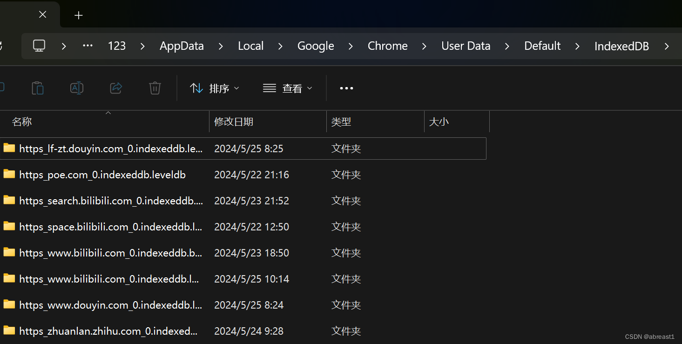Click the share toolbar icon
The image size is (682, 344).
[116, 88]
